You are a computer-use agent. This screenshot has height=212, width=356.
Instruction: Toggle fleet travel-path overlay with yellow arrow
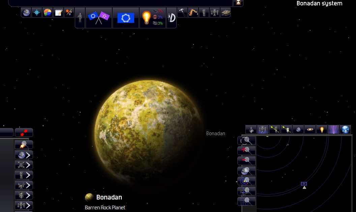point(274,130)
